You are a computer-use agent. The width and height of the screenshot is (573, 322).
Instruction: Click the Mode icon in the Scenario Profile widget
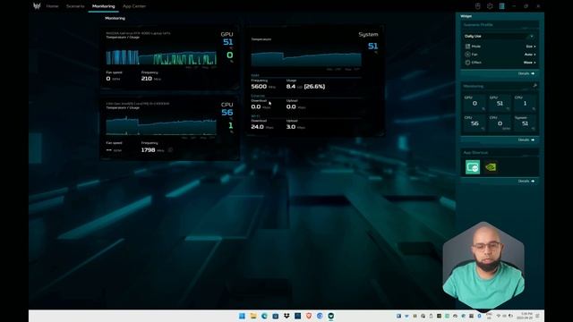(467, 47)
